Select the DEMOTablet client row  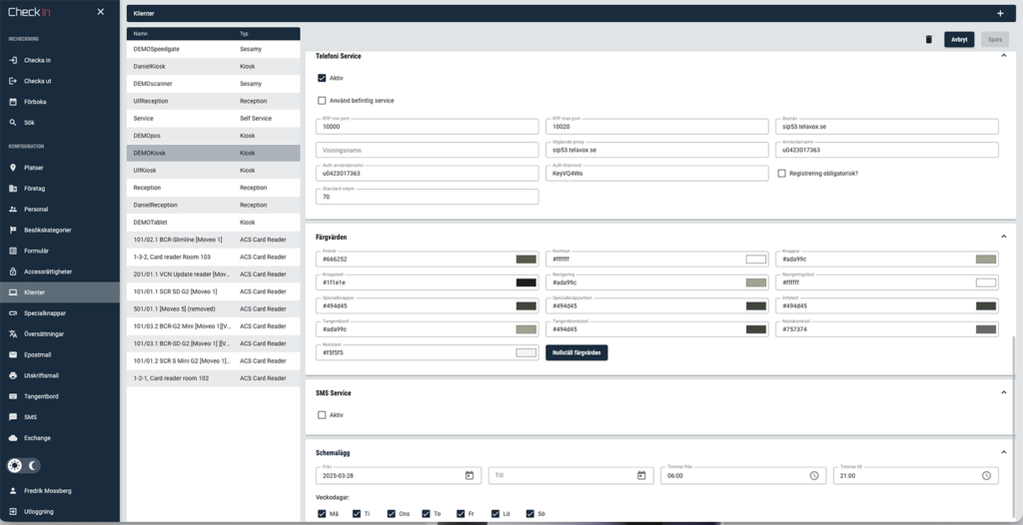click(214, 223)
